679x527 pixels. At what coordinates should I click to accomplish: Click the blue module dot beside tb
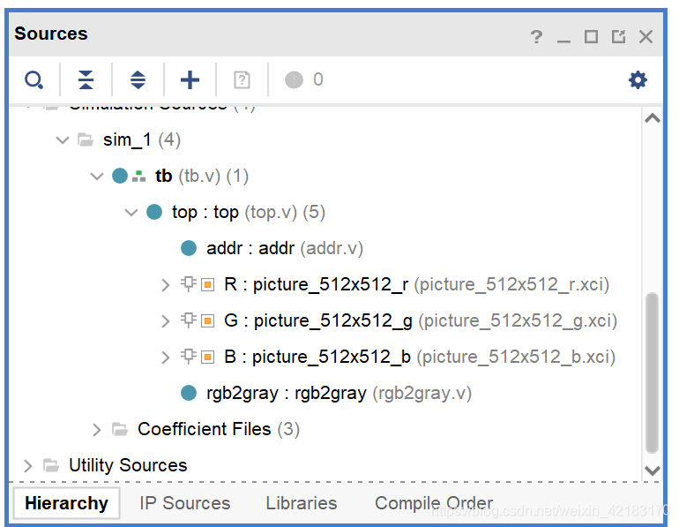(x=120, y=176)
